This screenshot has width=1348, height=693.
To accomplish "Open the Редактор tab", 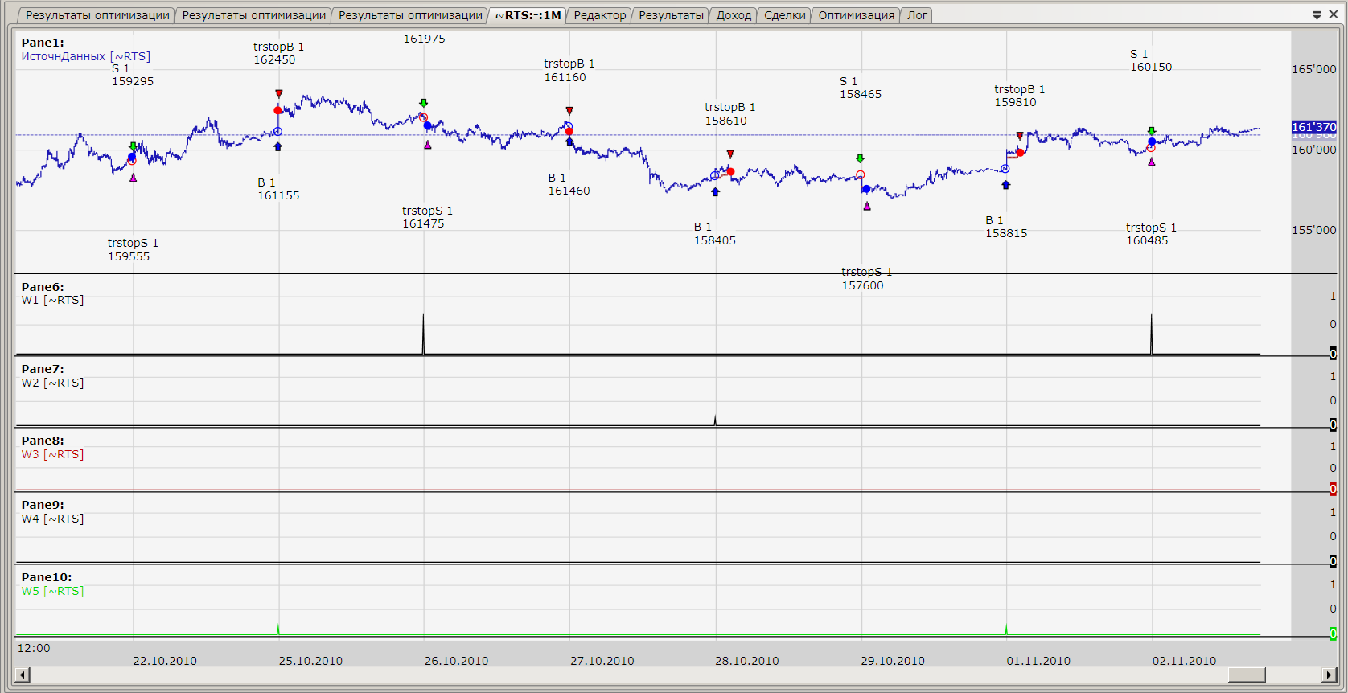I will click(x=600, y=15).
